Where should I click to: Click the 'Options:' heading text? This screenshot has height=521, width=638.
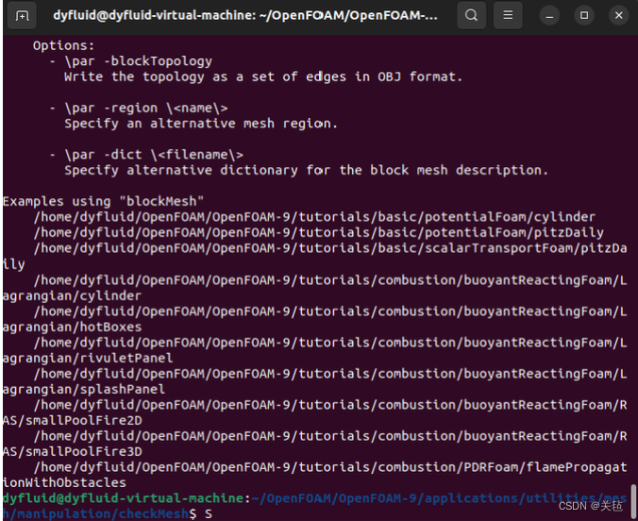63,45
